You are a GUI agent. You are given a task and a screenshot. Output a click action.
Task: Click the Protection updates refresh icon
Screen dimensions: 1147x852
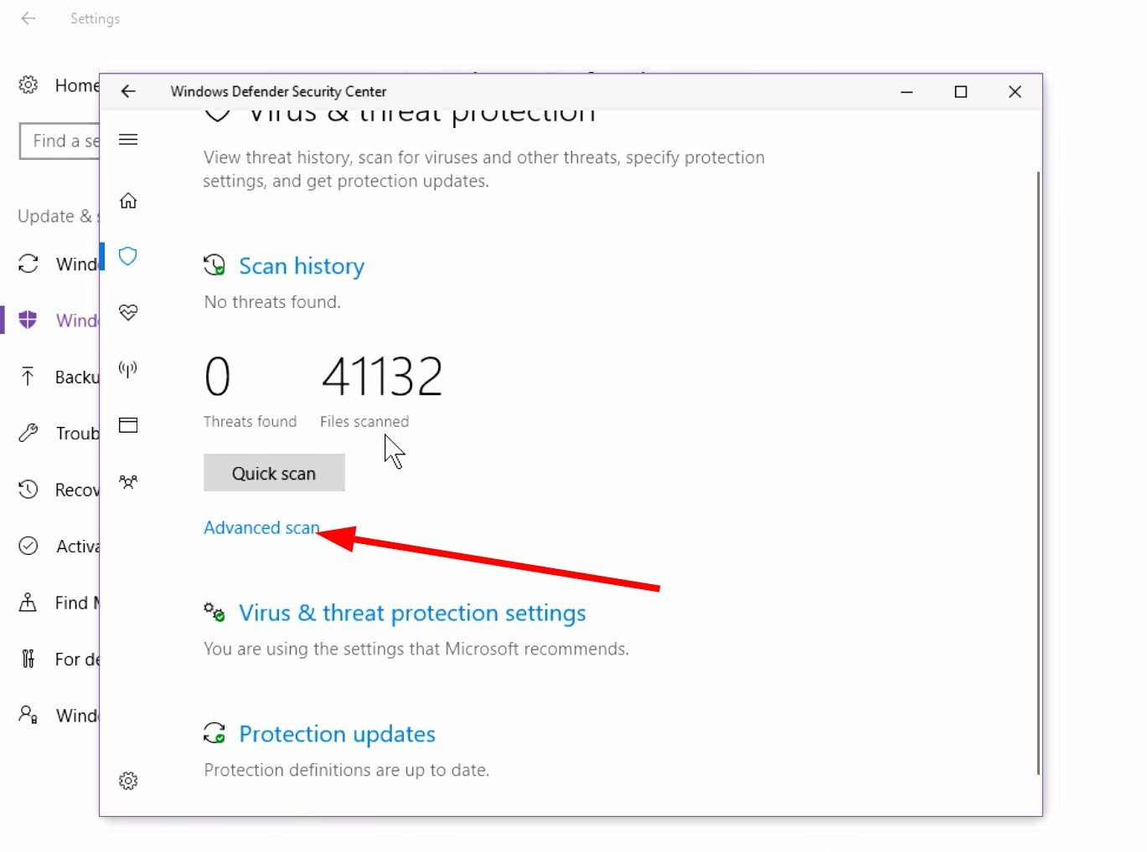[x=214, y=733]
